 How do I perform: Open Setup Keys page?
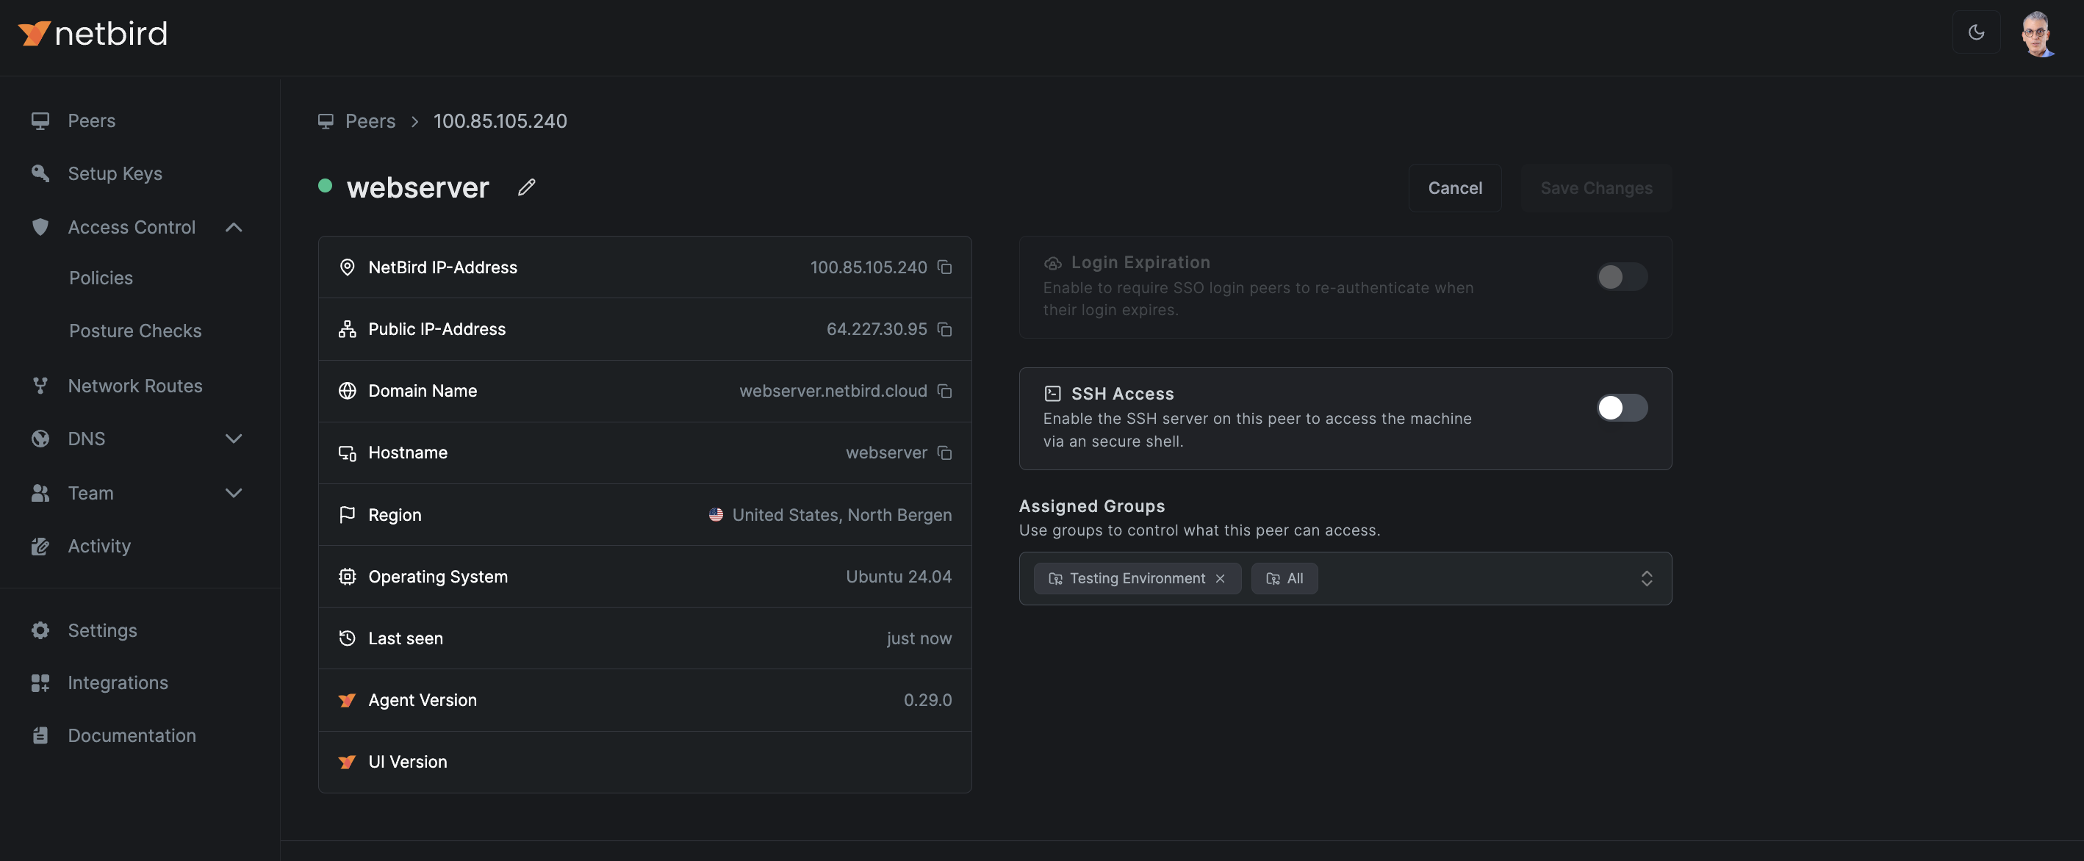click(115, 173)
